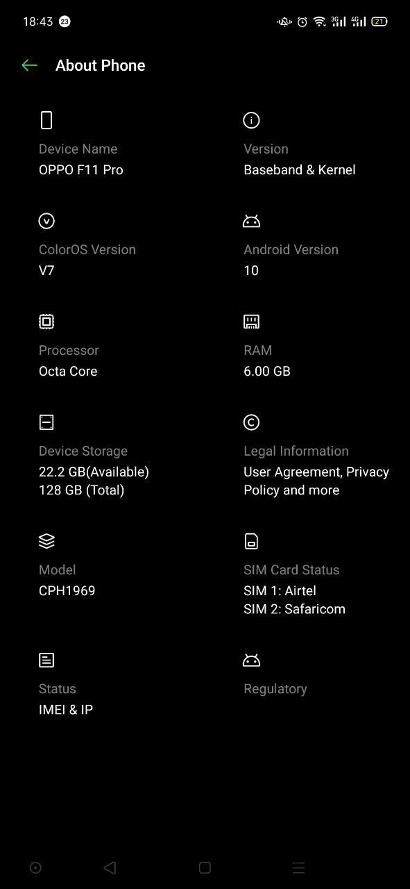
Task: Open the Regulatory entry
Action: pyautogui.click(x=275, y=688)
